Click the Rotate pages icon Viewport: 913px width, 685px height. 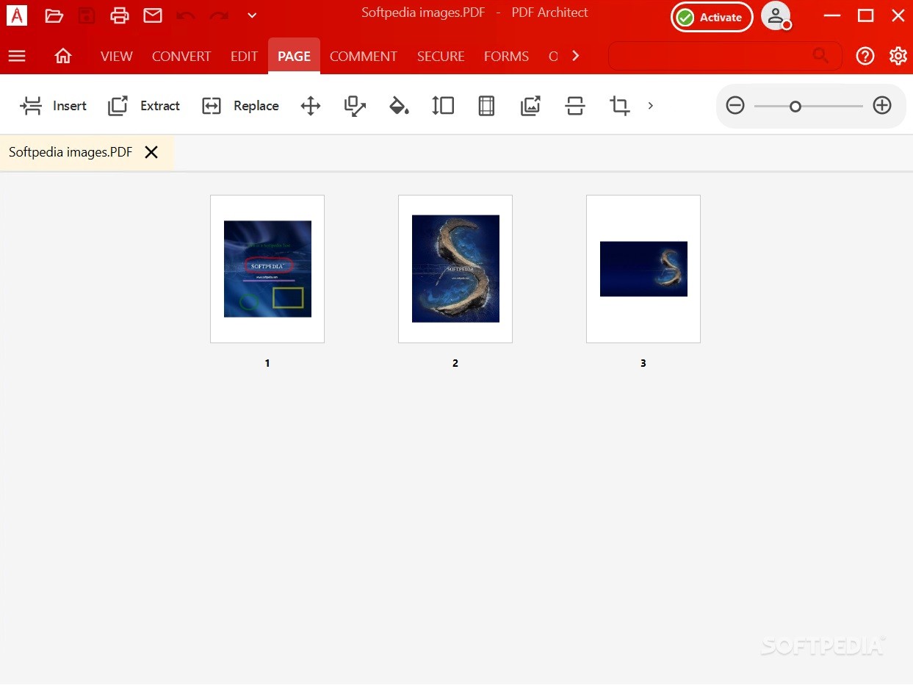(355, 106)
